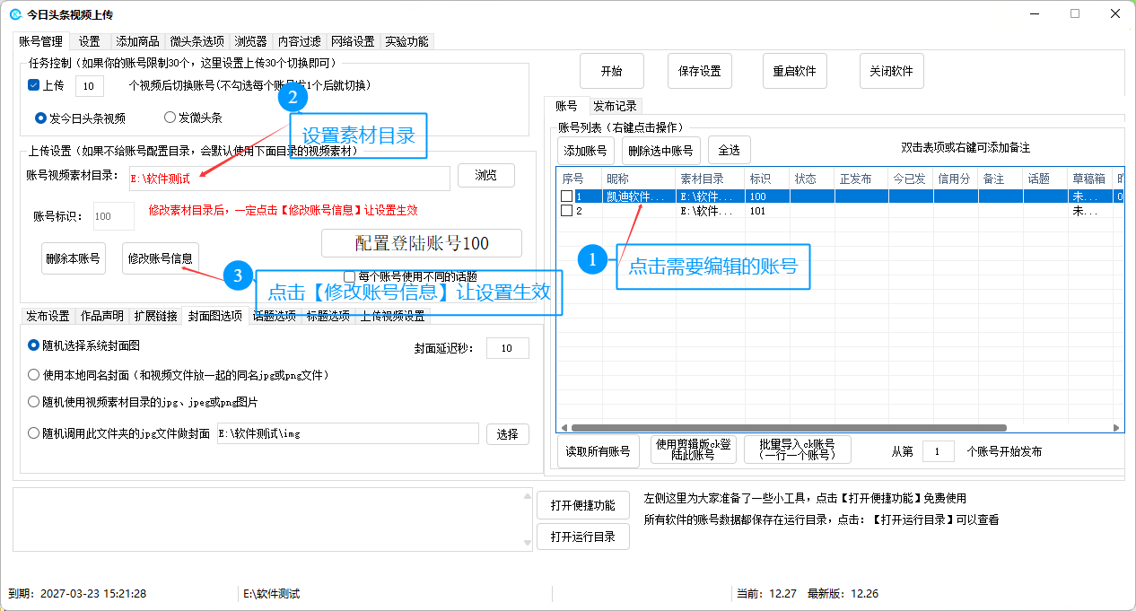Open the 发布记录 tab
Image resolution: width=1136 pixels, height=611 pixels.
615,106
